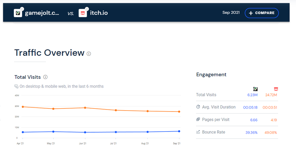
Task: Click the 20M y-axis label
Action: [17, 117]
